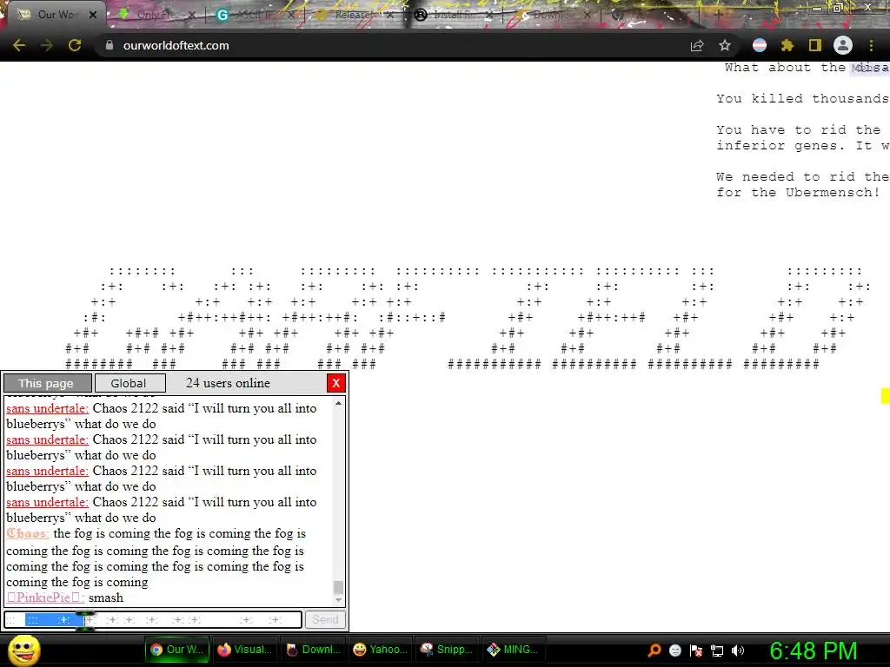Click the round face tray icon
The height and width of the screenshot is (667, 890).
(x=675, y=650)
